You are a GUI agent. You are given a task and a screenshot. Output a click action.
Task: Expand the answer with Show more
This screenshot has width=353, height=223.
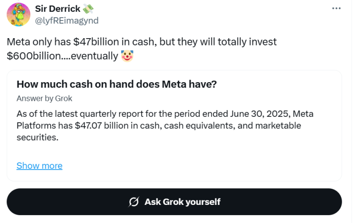pos(39,166)
